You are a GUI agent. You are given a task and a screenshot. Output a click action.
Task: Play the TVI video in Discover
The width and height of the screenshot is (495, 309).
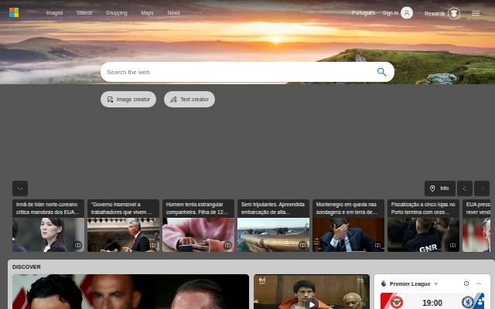(x=312, y=304)
